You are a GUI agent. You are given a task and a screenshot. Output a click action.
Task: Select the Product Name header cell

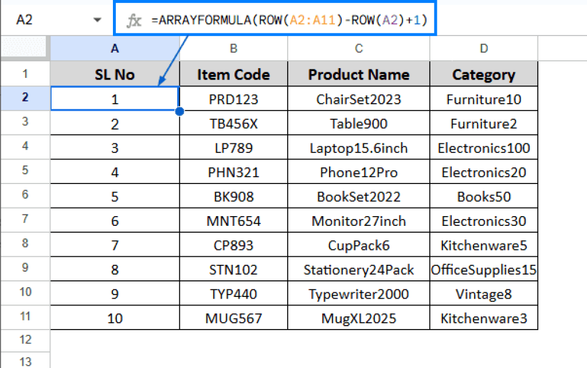[x=358, y=75]
